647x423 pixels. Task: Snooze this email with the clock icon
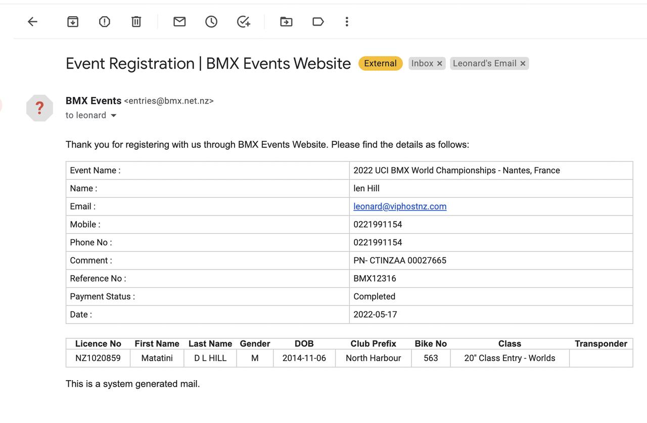(211, 22)
